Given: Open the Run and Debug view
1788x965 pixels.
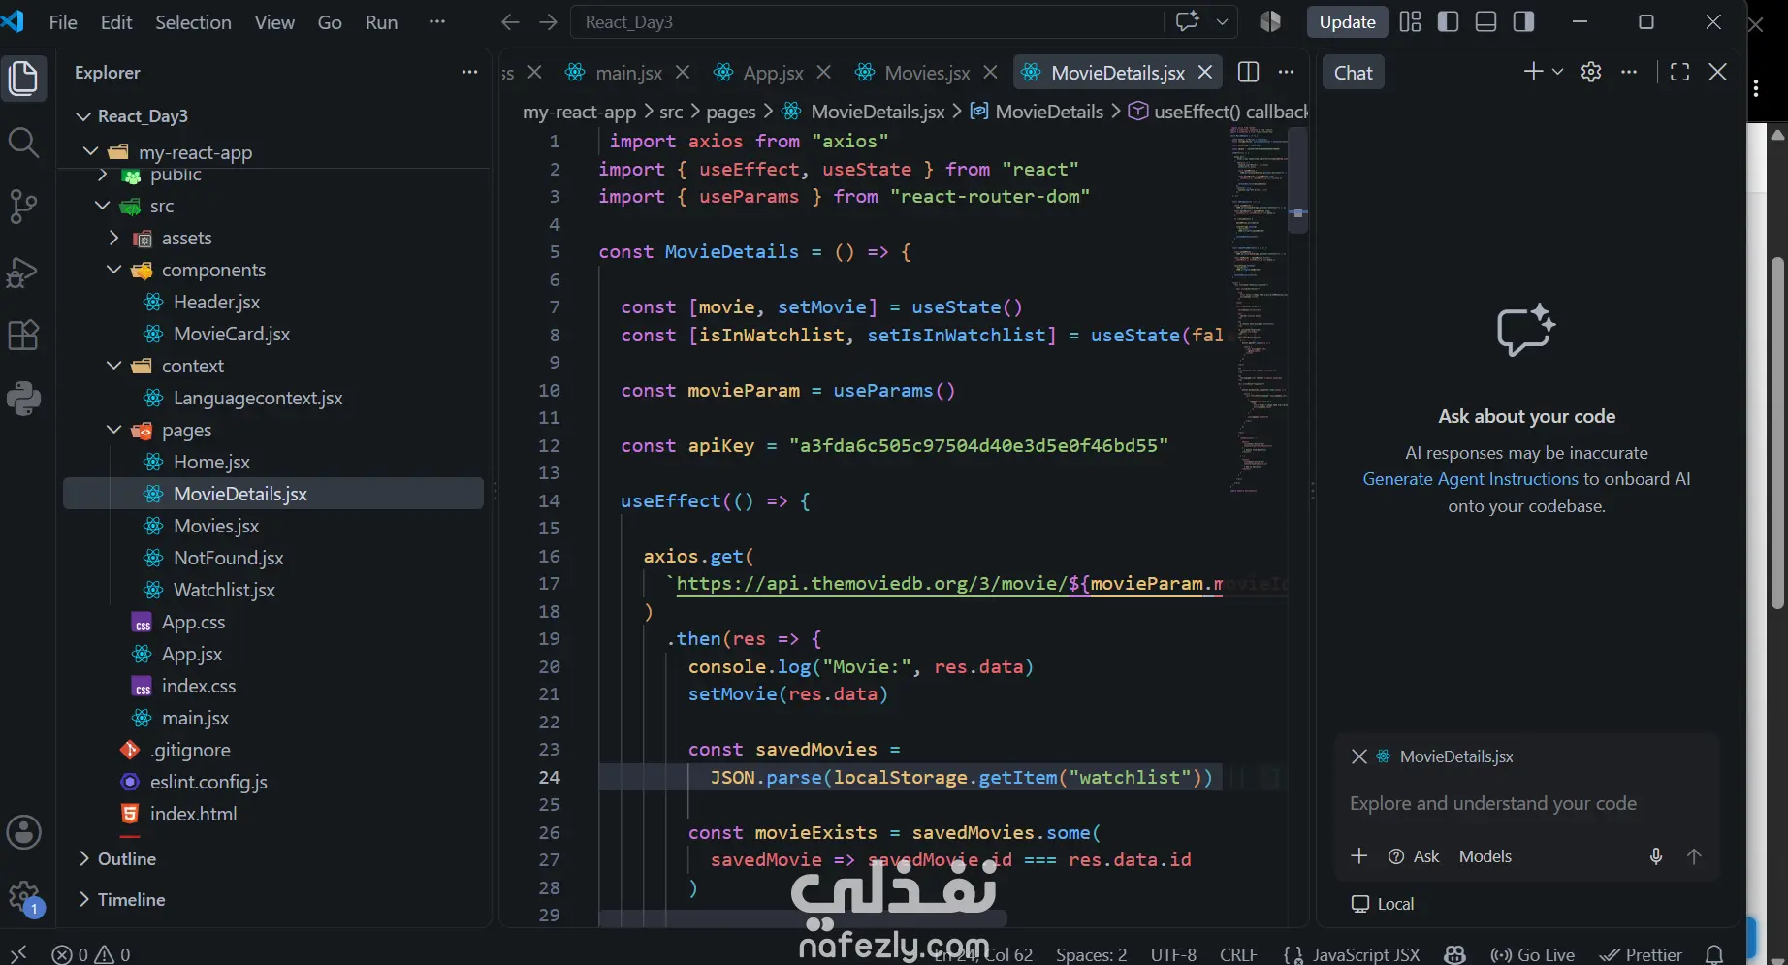Looking at the screenshot, I should (x=23, y=271).
